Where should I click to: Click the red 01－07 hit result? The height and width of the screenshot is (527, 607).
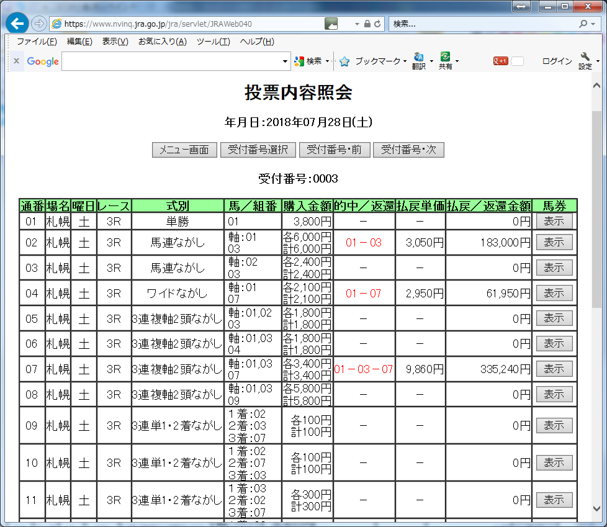tap(363, 294)
